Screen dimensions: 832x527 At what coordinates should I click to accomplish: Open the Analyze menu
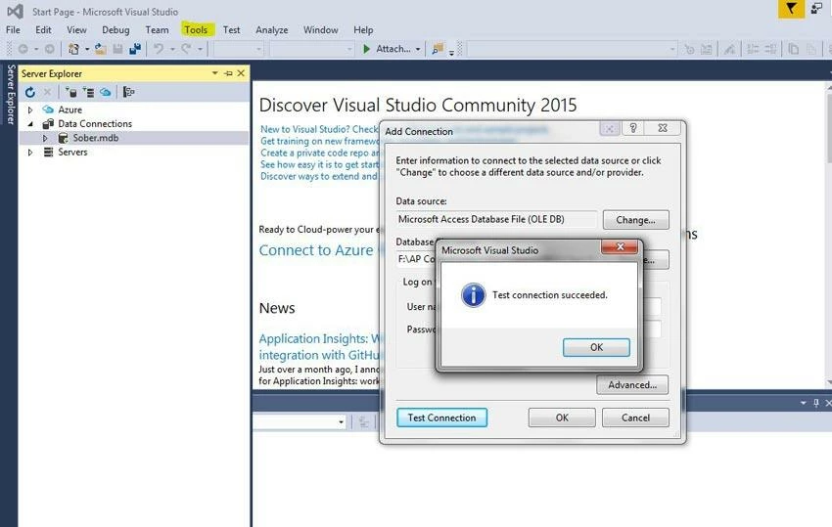[272, 29]
